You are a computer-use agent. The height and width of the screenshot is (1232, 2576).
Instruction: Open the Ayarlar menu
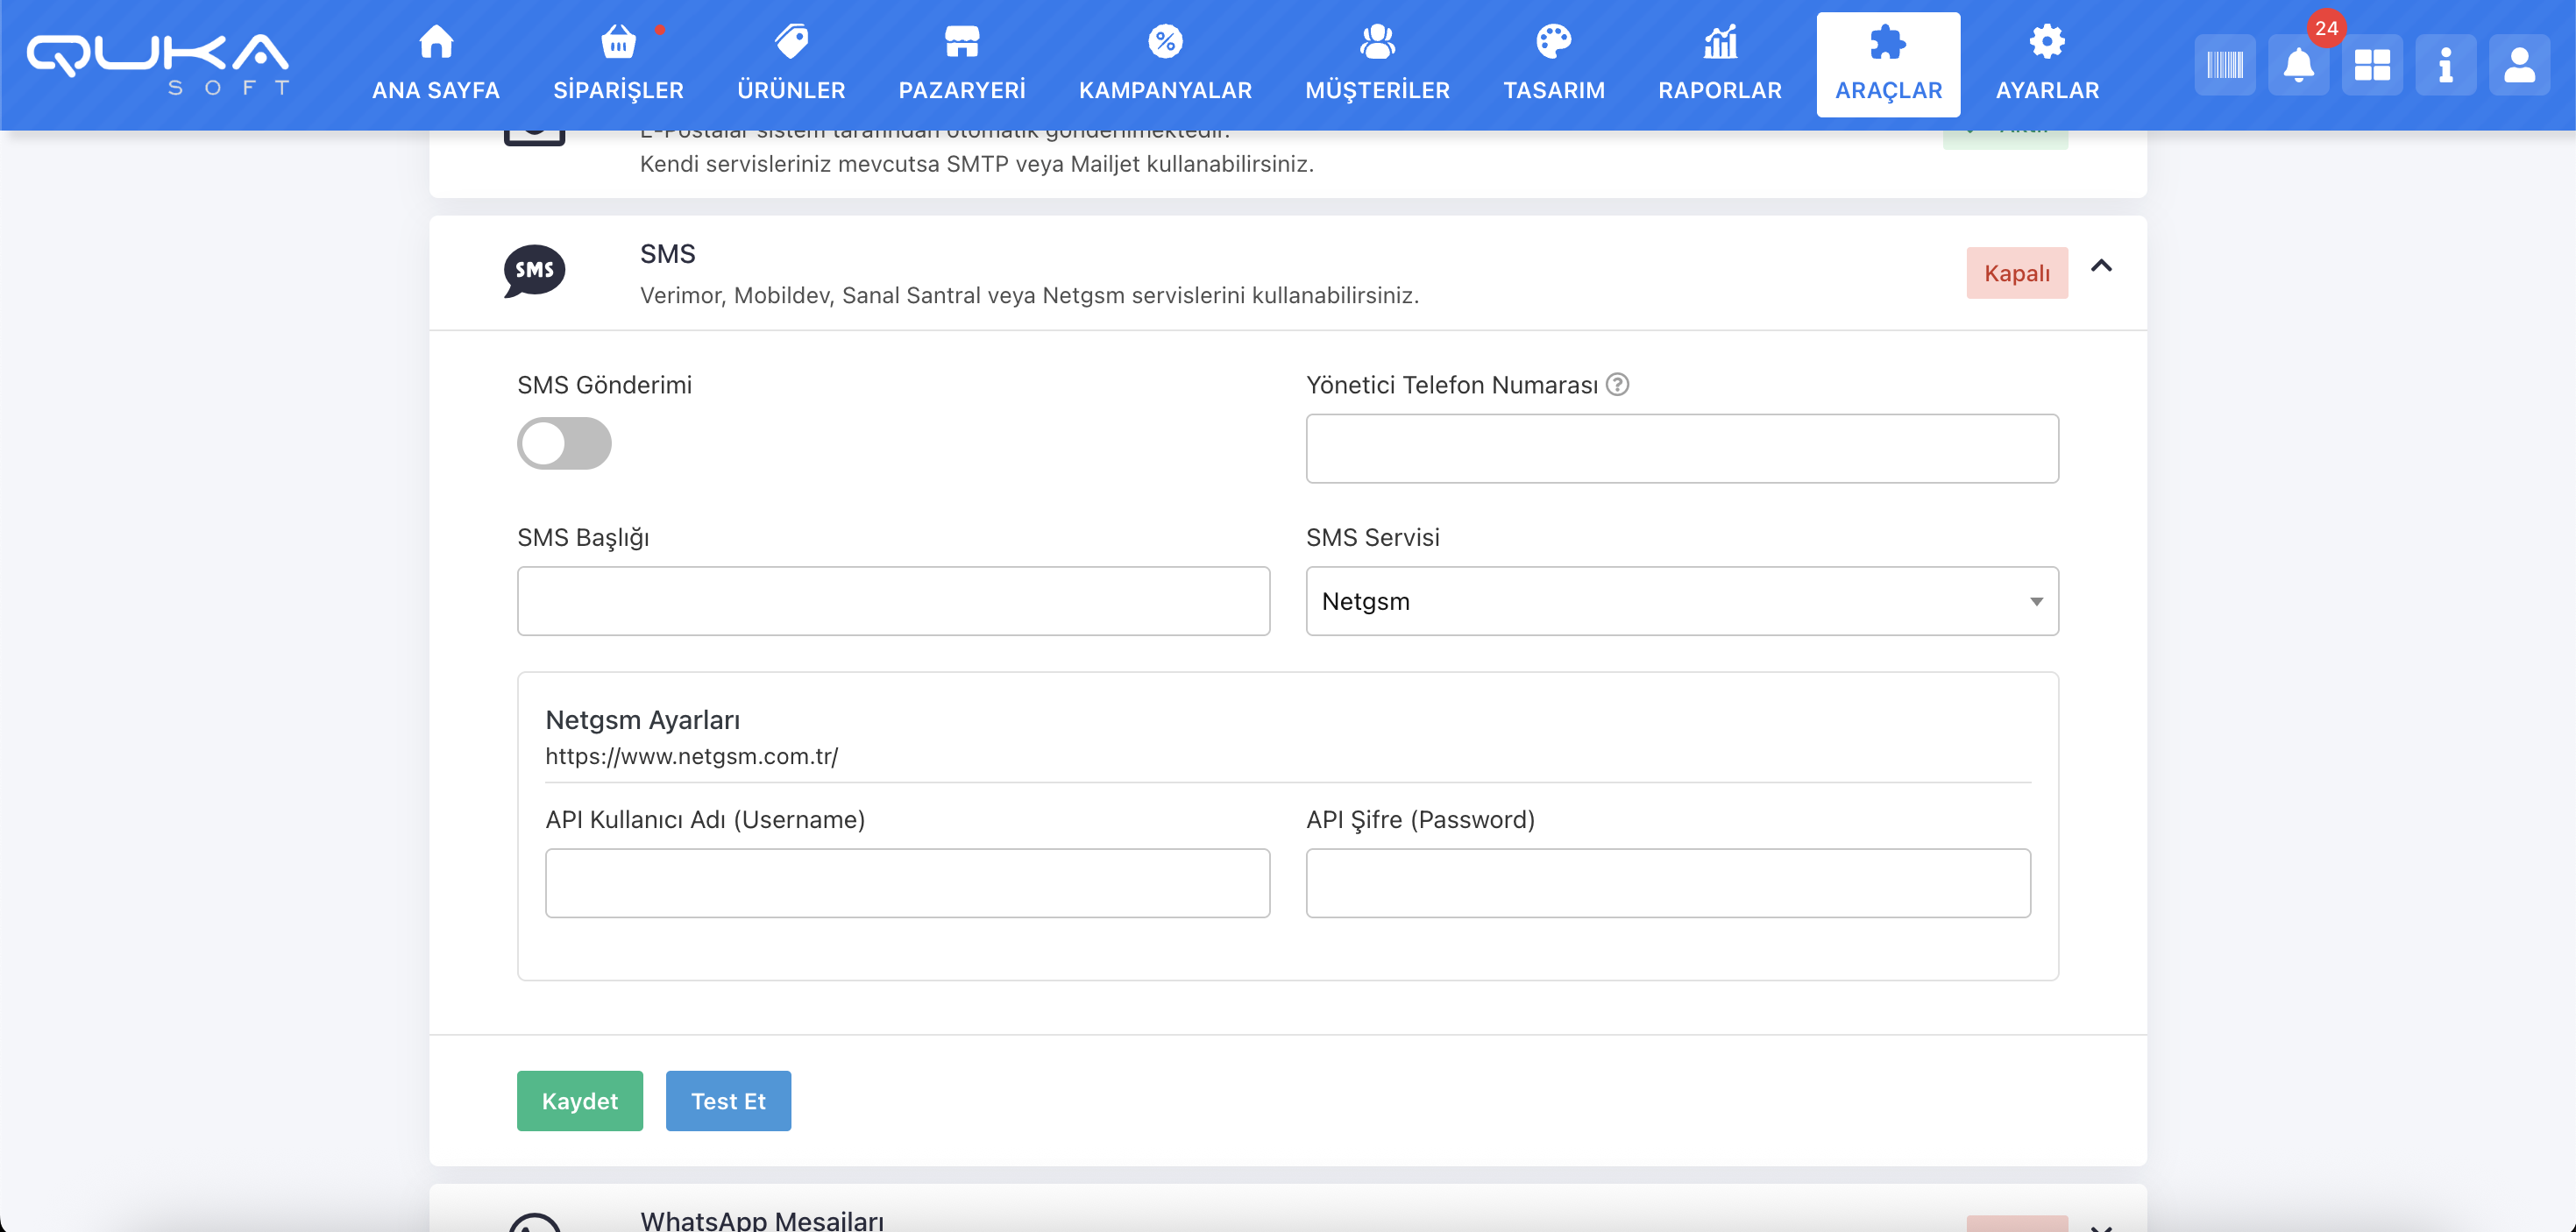[2047, 64]
